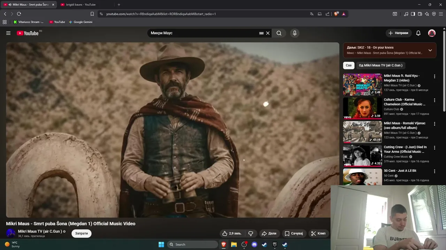Open the Windows Start menu
This screenshot has height=250, width=446.
click(161, 244)
